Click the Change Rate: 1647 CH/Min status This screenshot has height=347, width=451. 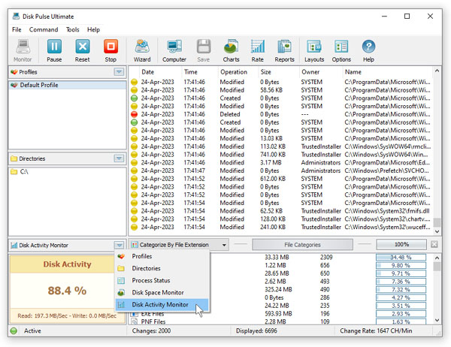coord(376,331)
